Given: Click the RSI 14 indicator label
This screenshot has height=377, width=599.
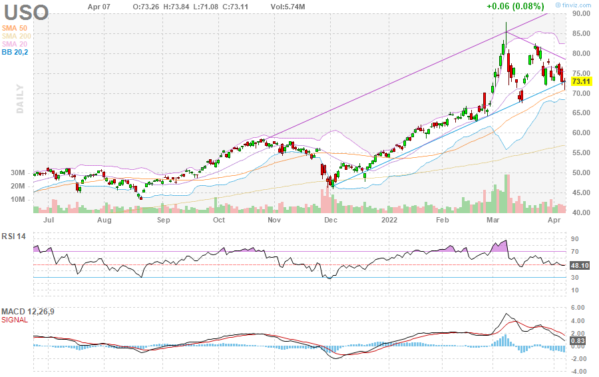Looking at the screenshot, I should tap(14, 236).
